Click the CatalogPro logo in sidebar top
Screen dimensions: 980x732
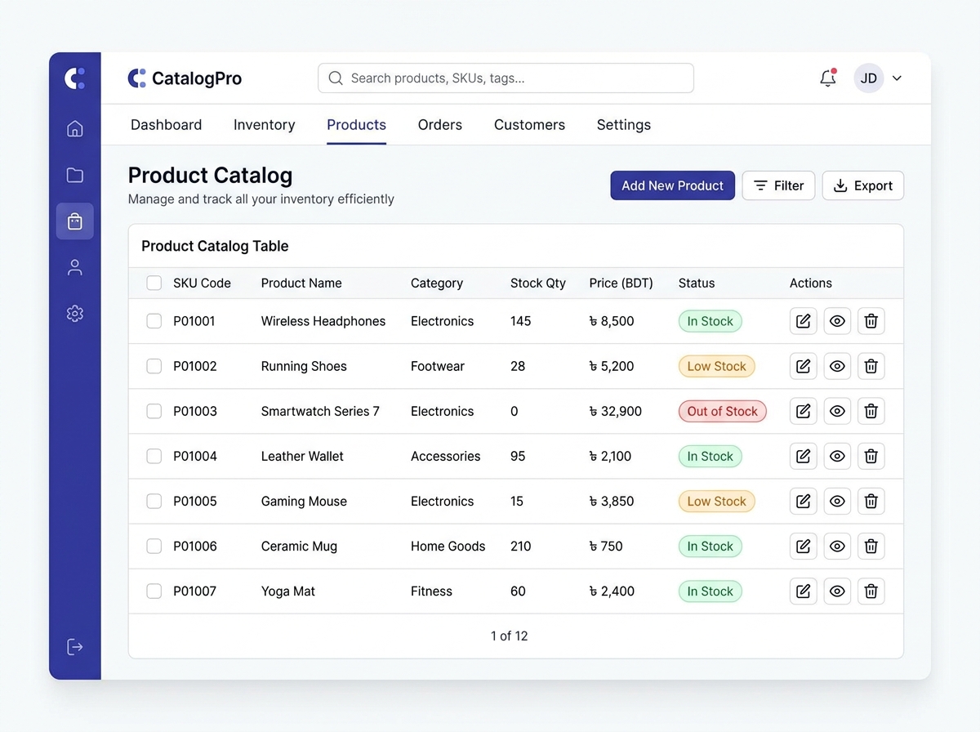pos(74,78)
